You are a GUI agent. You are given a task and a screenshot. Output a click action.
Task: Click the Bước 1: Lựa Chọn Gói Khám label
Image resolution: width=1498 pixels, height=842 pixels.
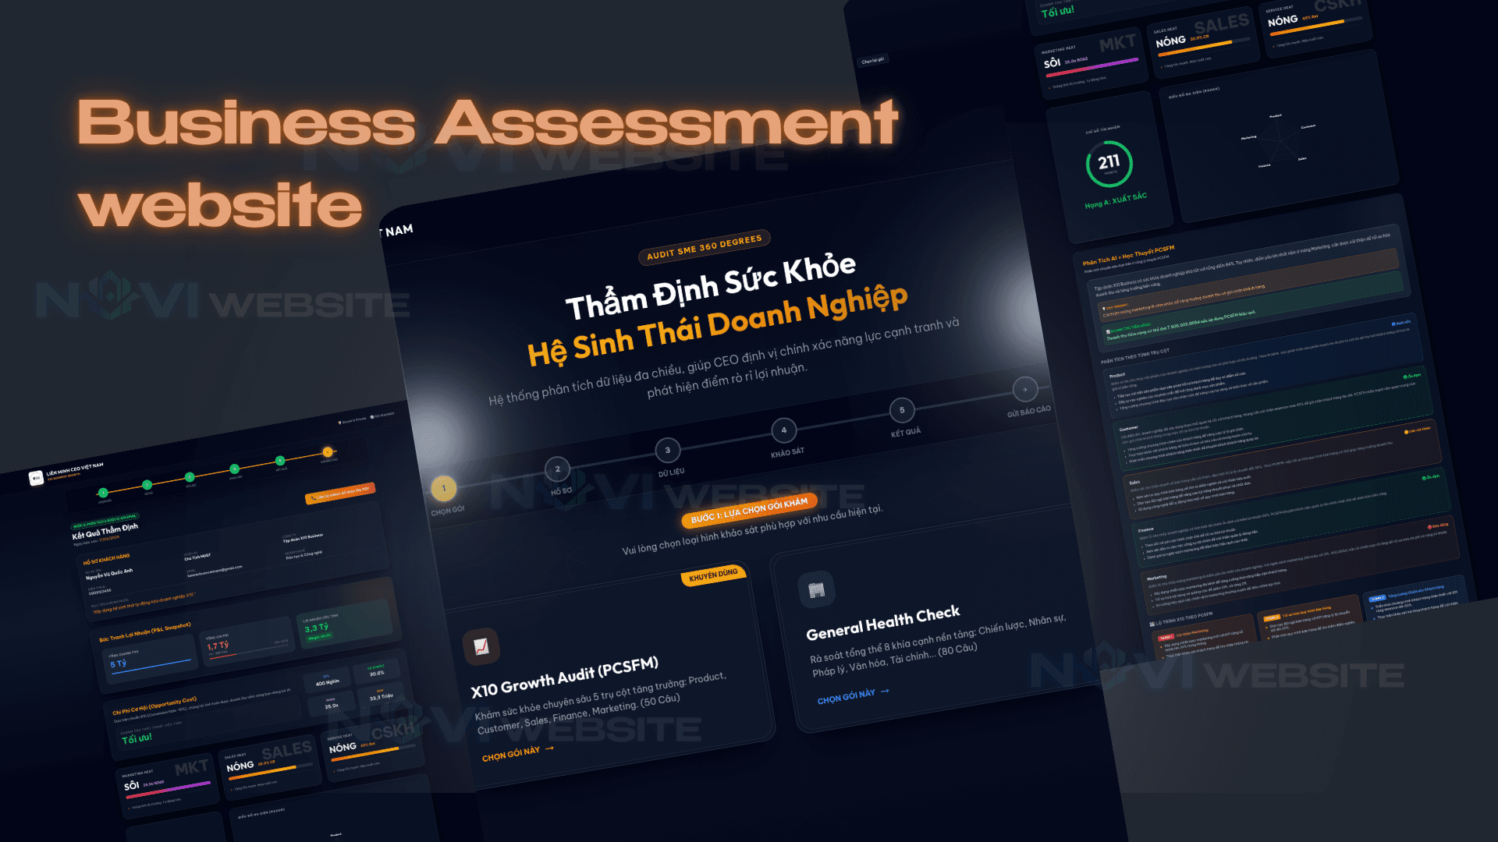[749, 511]
